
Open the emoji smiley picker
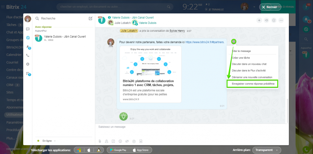click(x=120, y=141)
